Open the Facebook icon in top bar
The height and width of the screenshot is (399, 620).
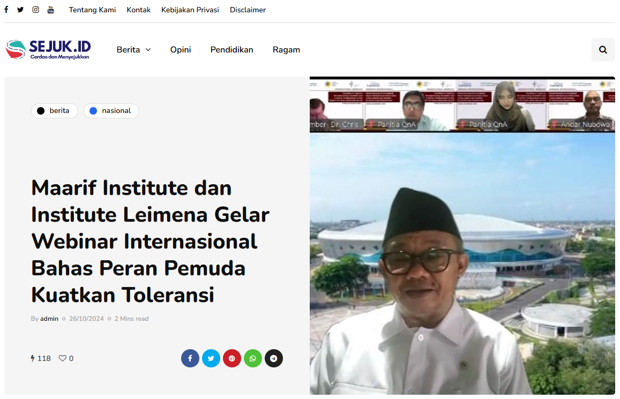tap(6, 10)
